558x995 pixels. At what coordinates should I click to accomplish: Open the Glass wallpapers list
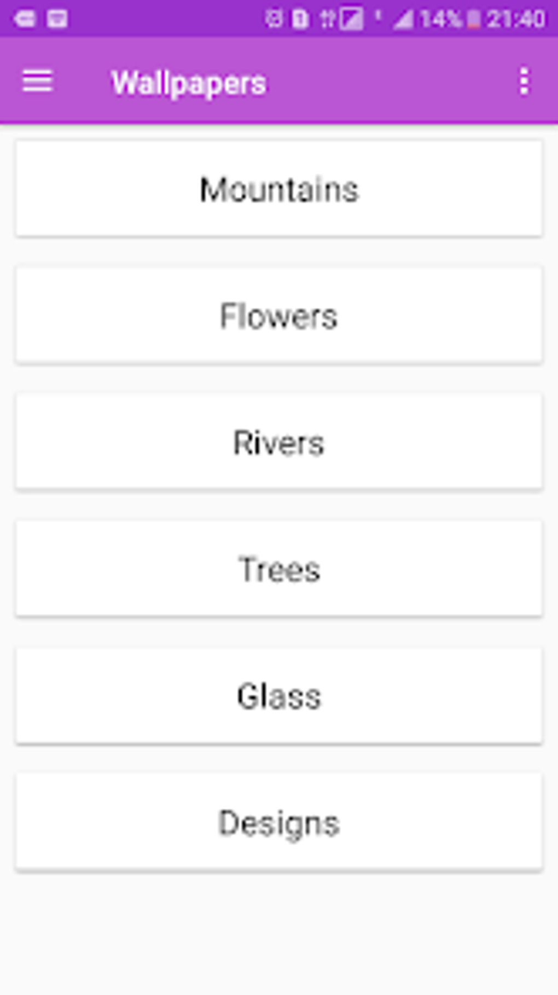coord(279,696)
